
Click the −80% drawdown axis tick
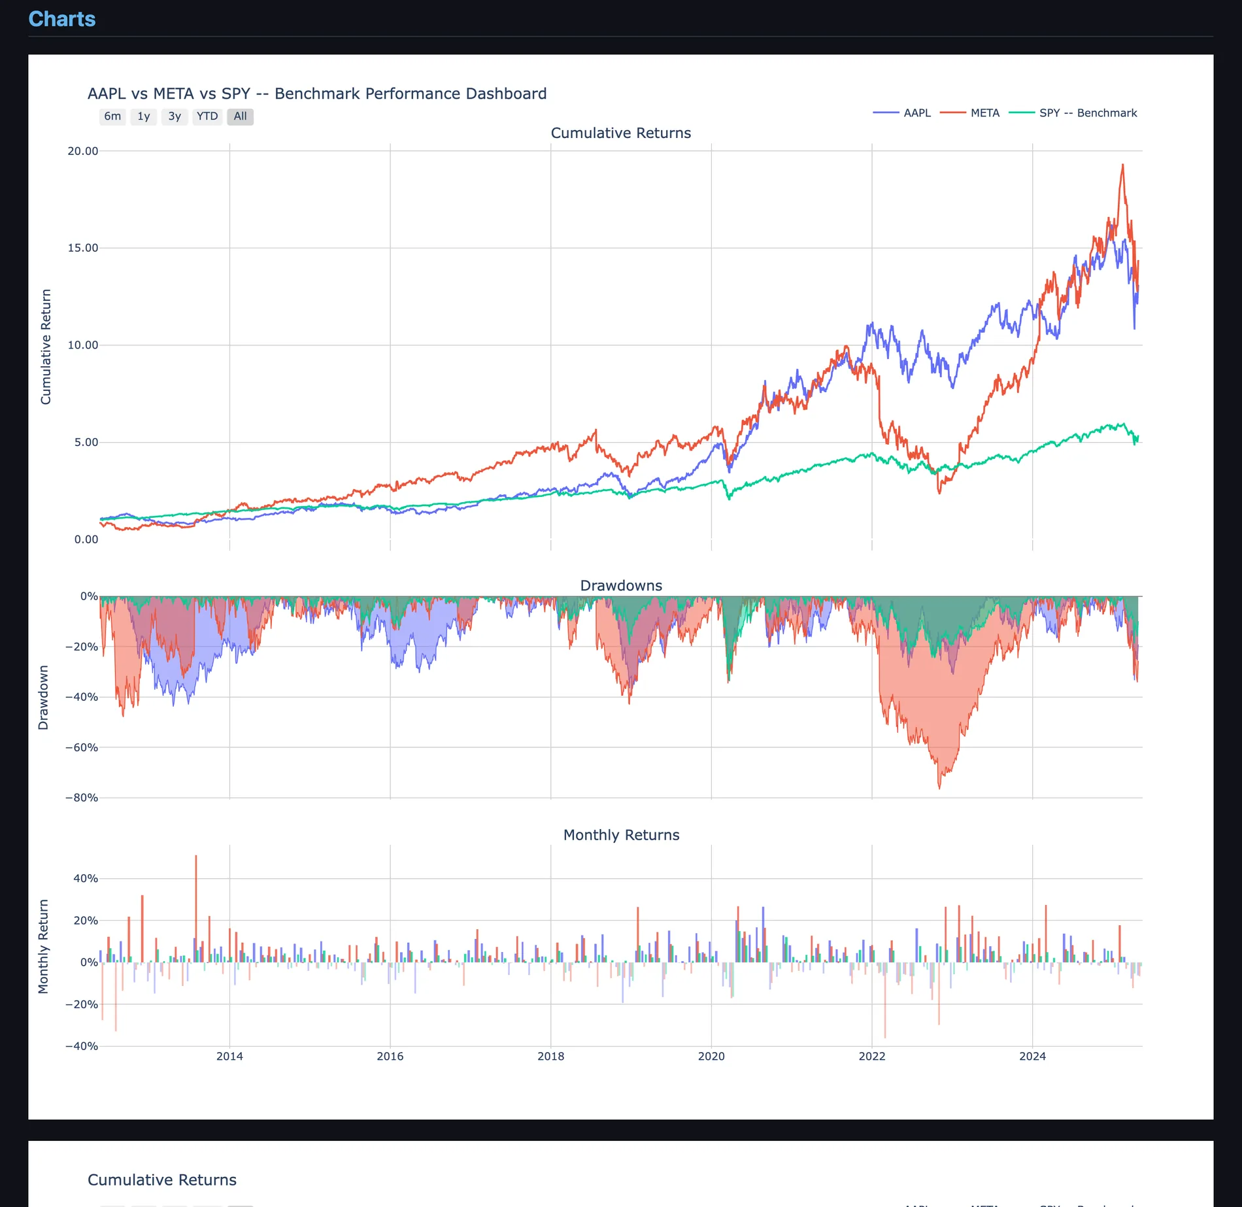pos(82,798)
